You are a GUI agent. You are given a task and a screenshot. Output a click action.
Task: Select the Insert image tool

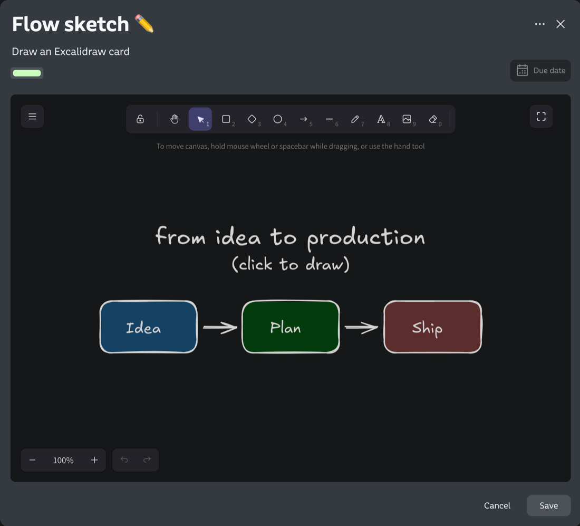[x=407, y=119]
